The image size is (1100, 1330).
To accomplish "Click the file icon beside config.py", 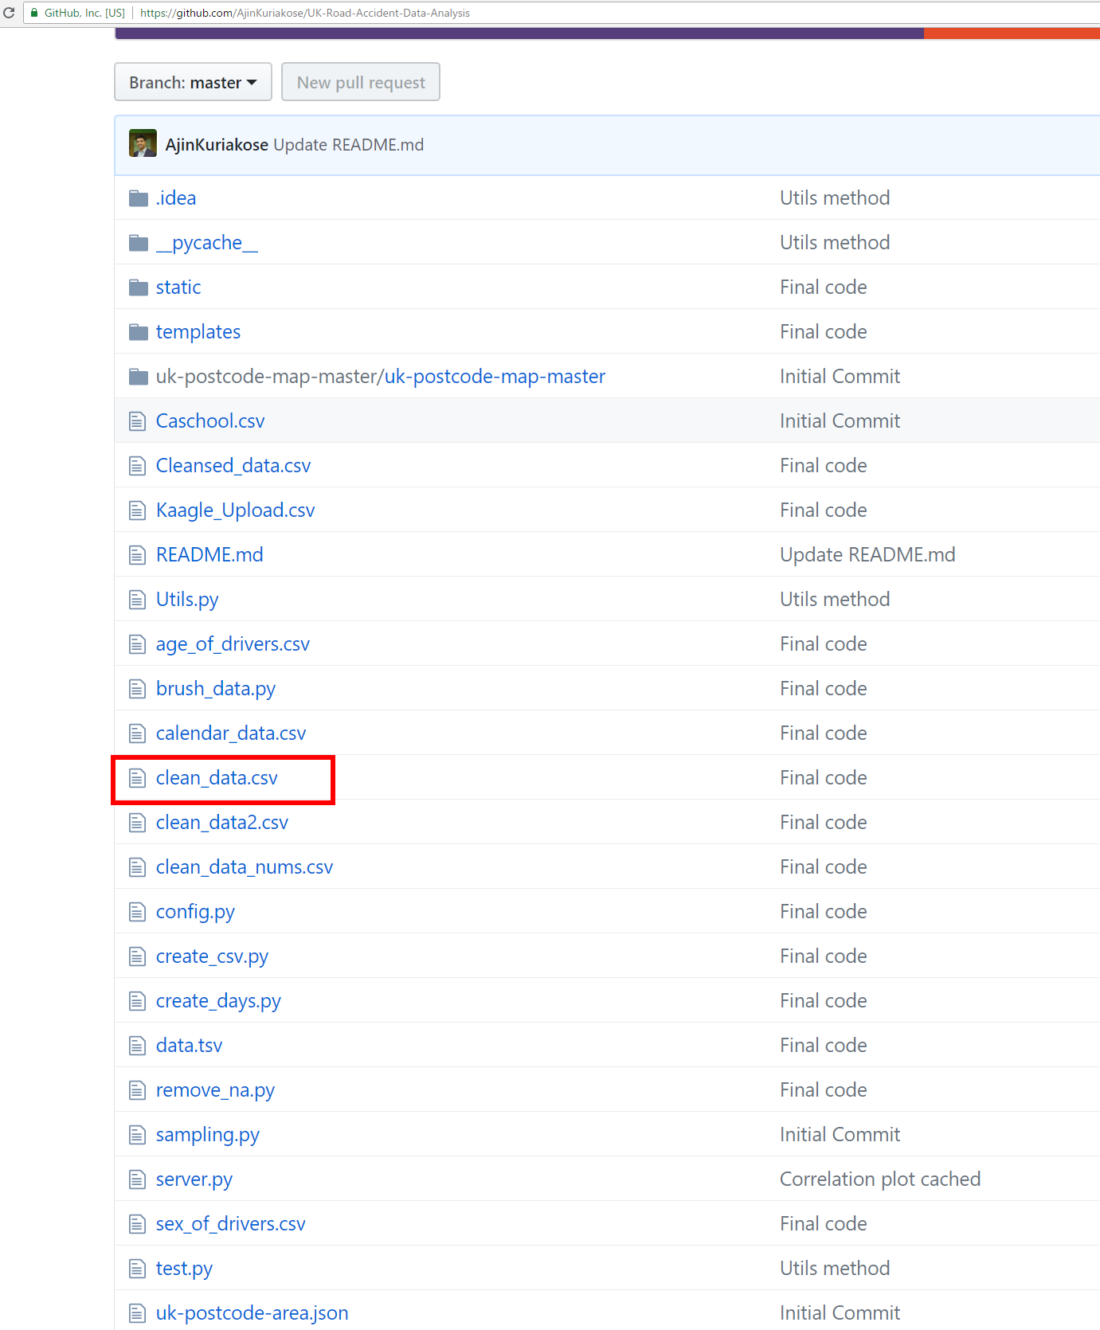I will click(x=138, y=912).
